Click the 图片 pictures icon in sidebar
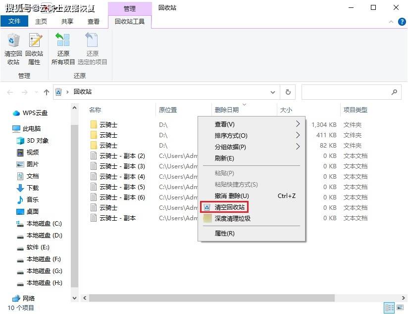This screenshot has height=314, width=408. point(20,164)
